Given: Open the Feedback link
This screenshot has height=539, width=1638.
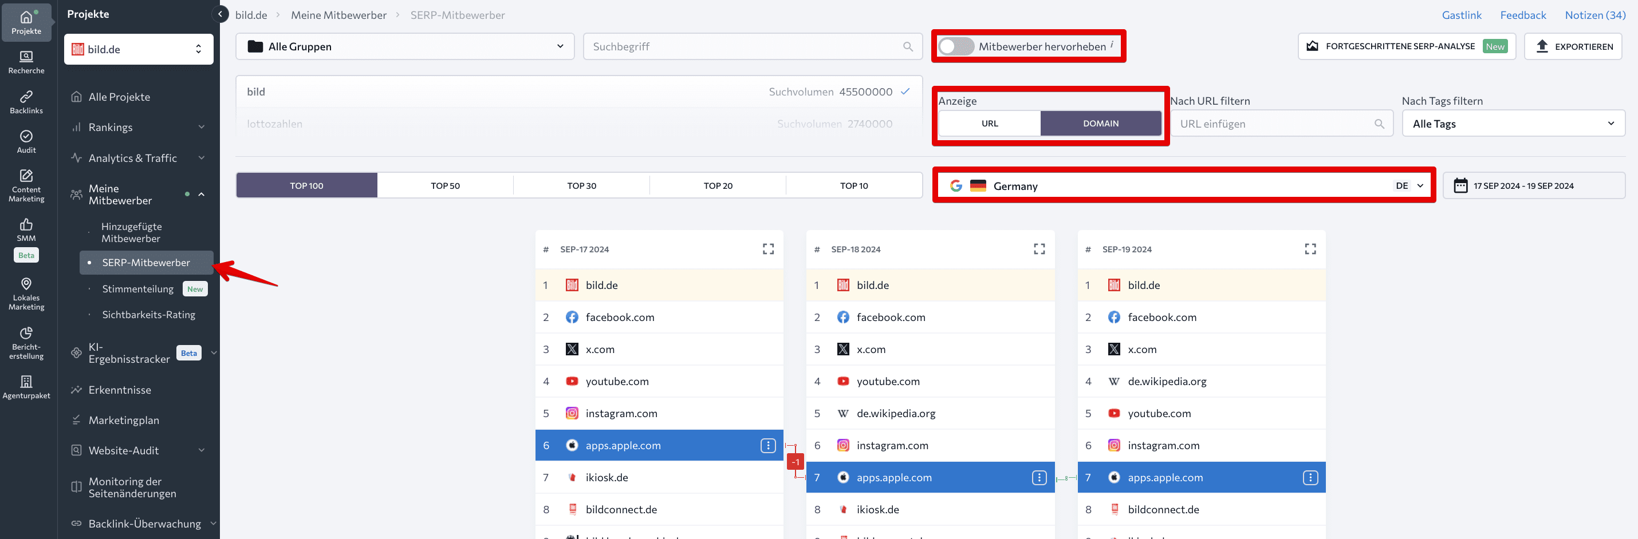Looking at the screenshot, I should [x=1523, y=15].
